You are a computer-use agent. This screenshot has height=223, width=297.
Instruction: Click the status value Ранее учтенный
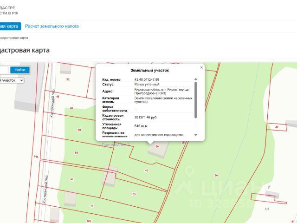click(147, 85)
